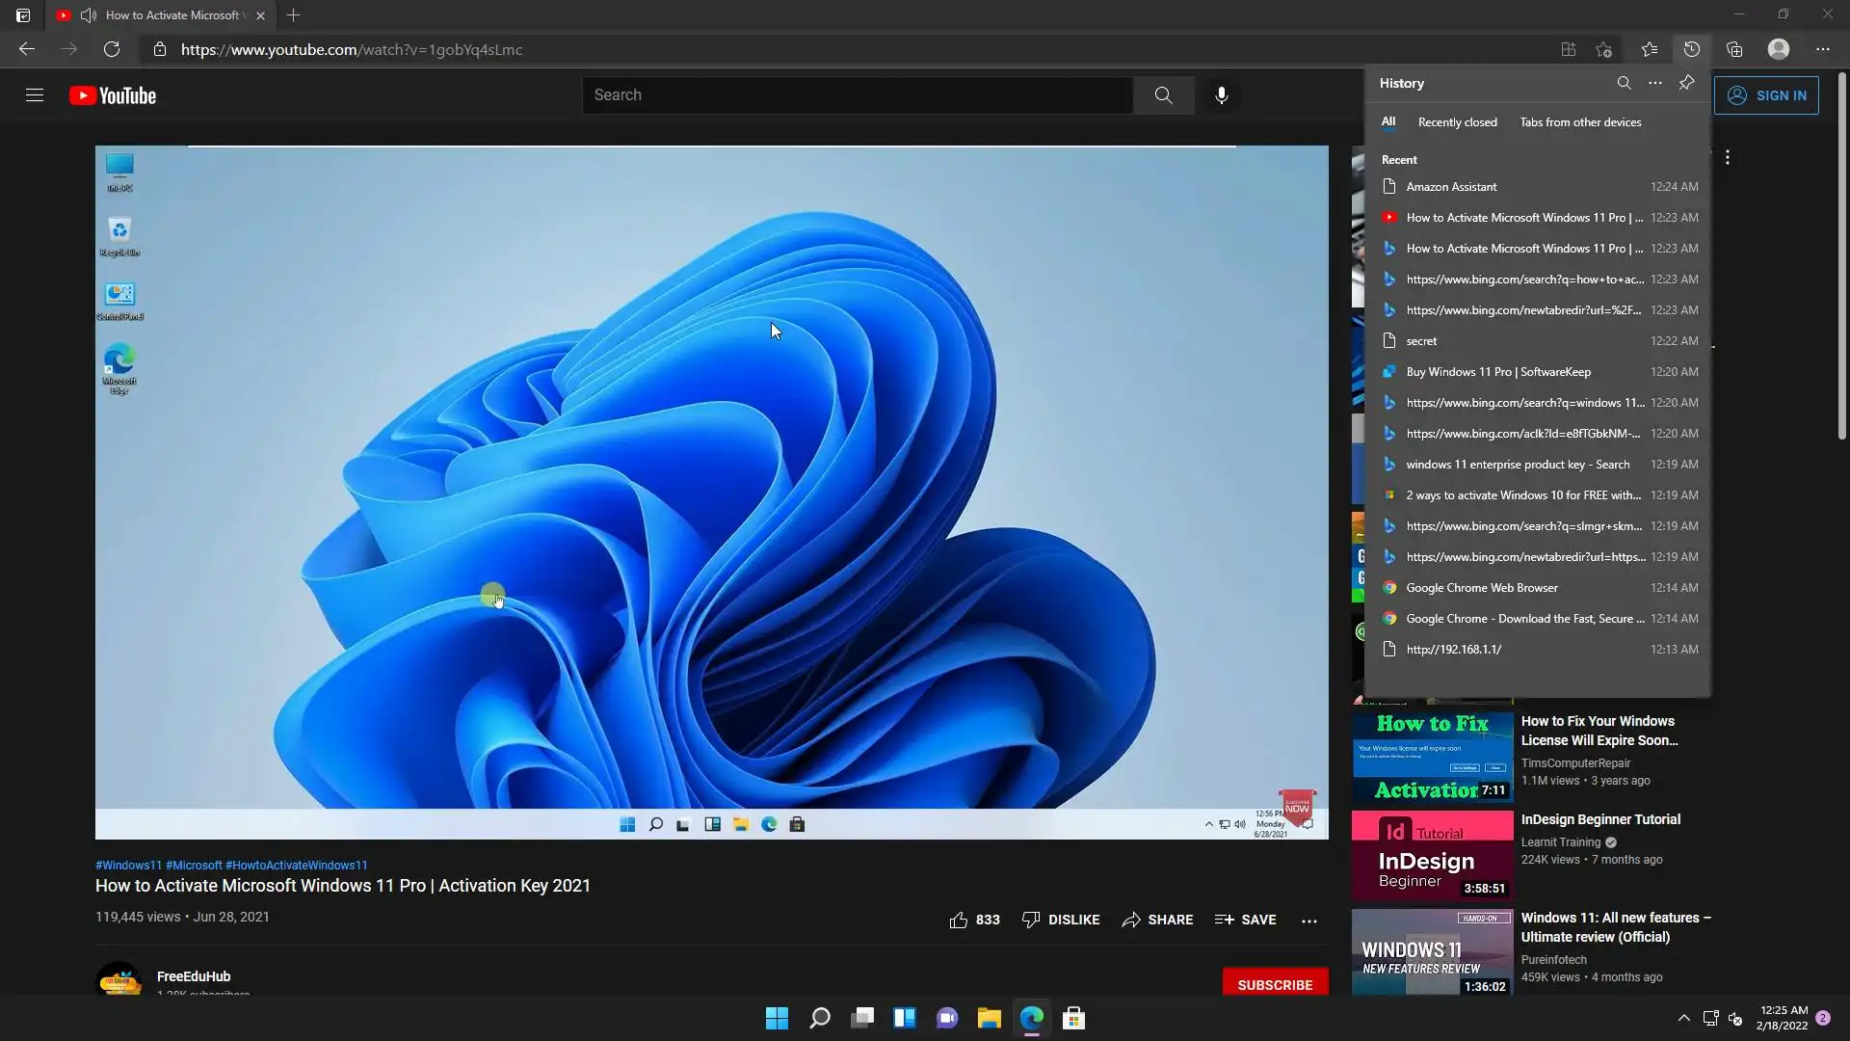The width and height of the screenshot is (1850, 1041).
Task: Save the video to a playlist
Action: click(x=1245, y=920)
